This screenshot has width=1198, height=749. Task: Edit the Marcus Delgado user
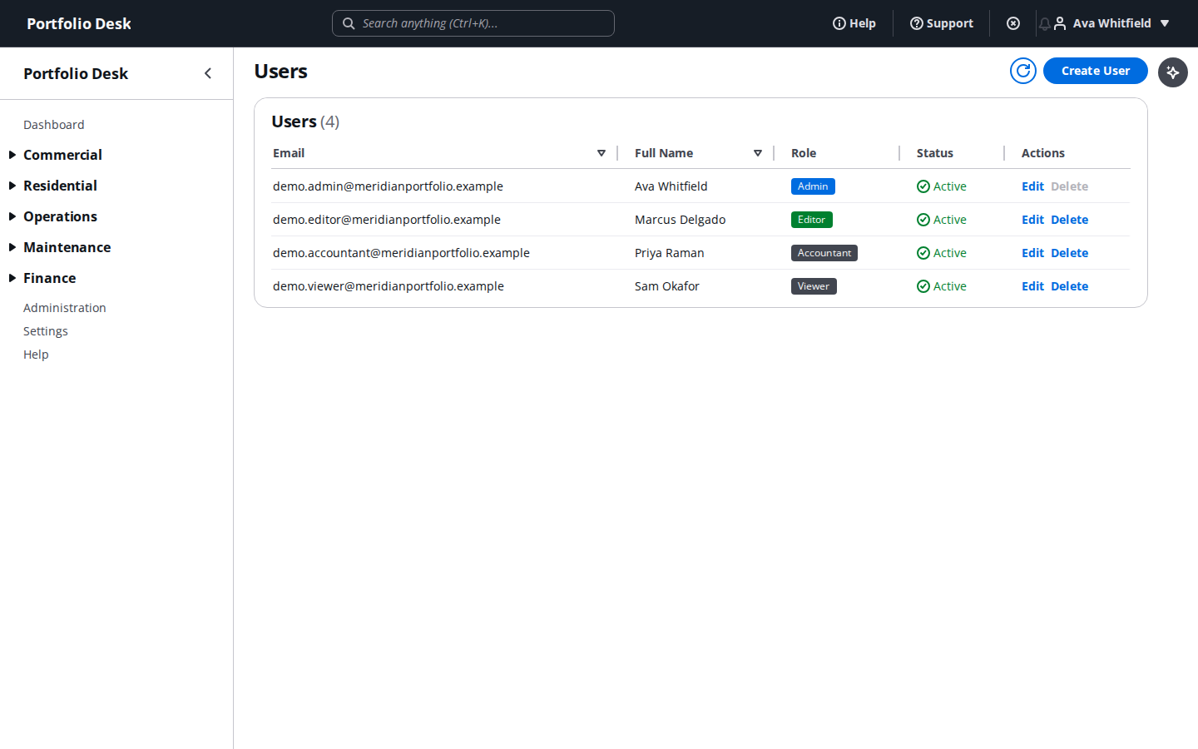pos(1032,220)
